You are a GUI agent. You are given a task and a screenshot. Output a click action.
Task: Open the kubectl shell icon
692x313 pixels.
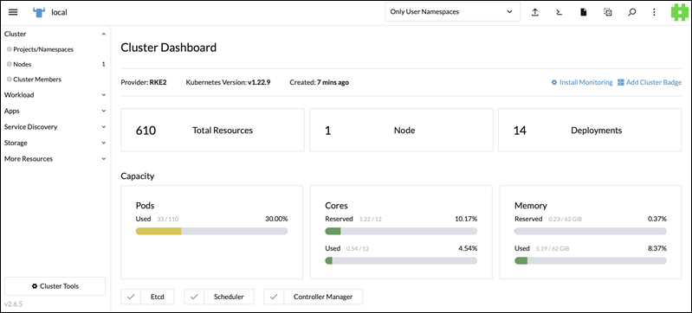pos(559,12)
